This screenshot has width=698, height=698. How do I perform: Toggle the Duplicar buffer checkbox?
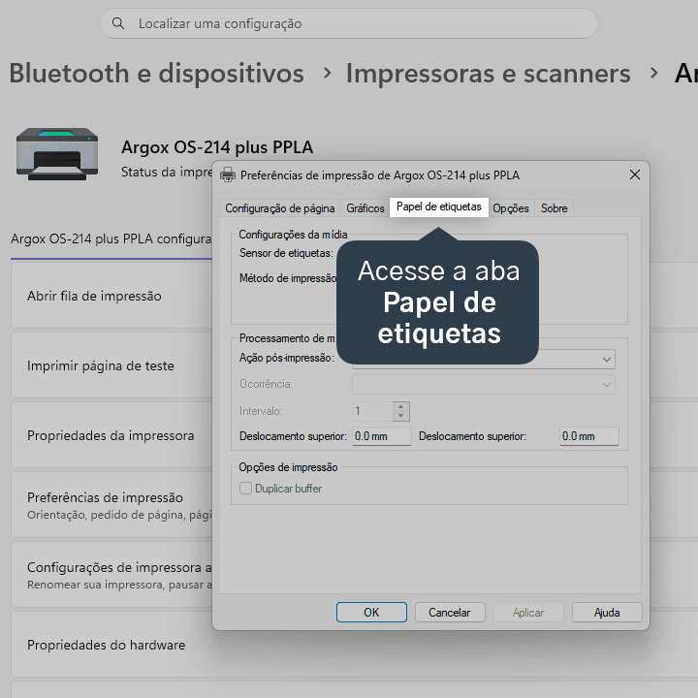tap(245, 489)
